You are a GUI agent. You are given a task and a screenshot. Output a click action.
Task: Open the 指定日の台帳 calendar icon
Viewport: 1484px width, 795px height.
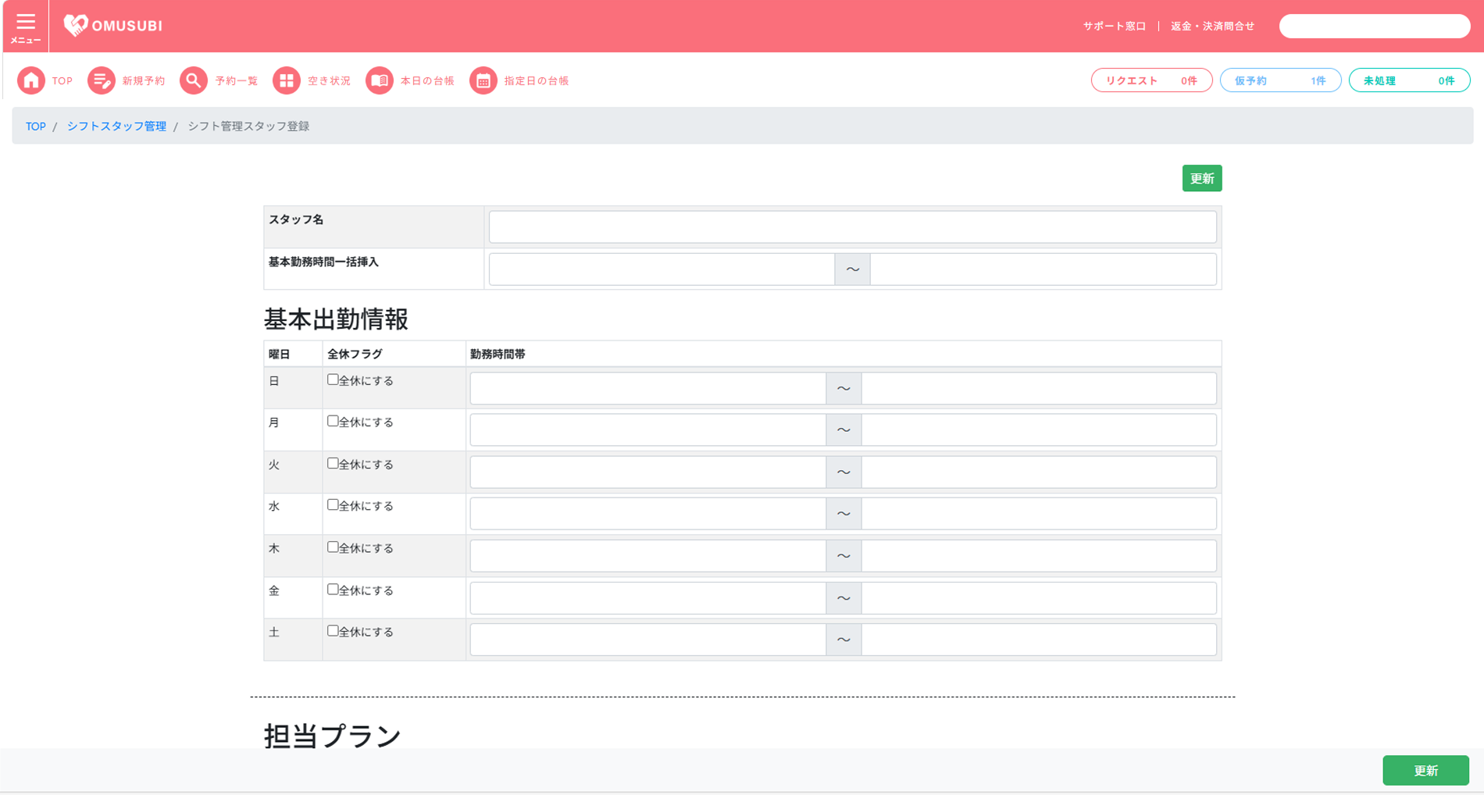click(x=483, y=80)
